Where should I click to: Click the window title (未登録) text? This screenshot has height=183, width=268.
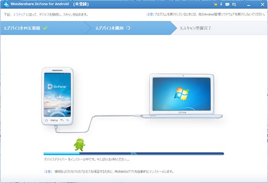point(81,4)
